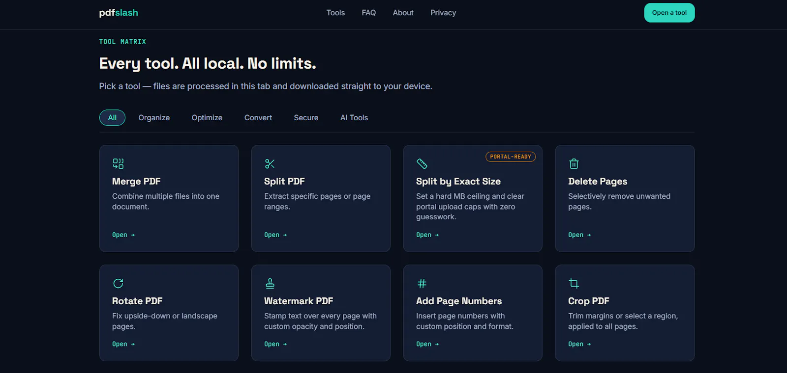Select the Optimize filter tab
This screenshot has height=373, width=787.
click(207, 118)
